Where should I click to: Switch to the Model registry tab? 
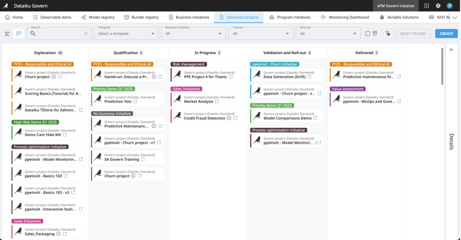click(98, 17)
